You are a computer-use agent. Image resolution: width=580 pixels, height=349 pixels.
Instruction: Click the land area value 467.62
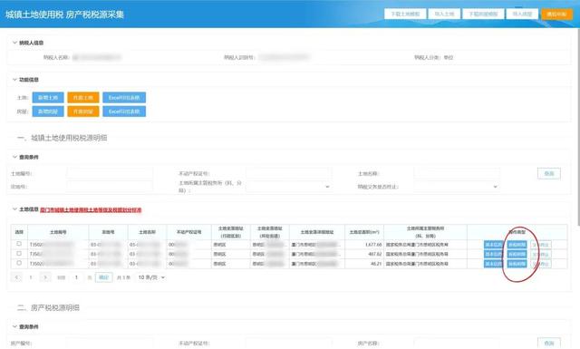374,254
